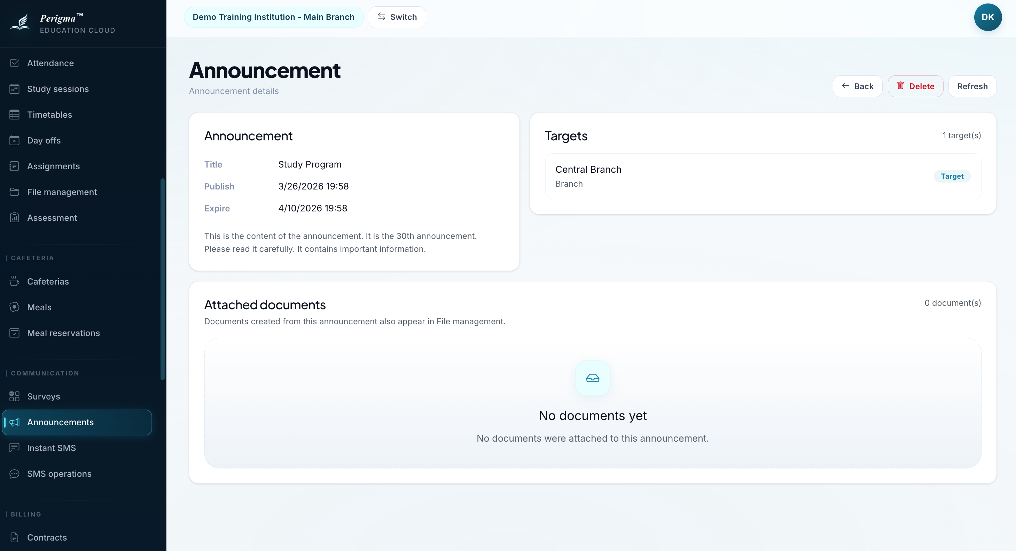
Task: Open the Attendance checkbox icon in sidebar
Action: coord(14,63)
